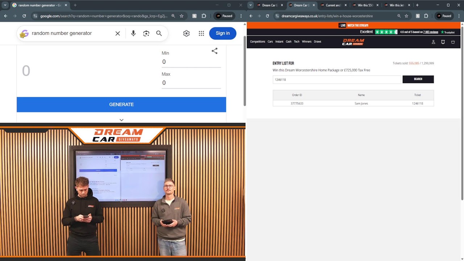The image size is (464, 261).
Task: Open extensions puzzle in Google window
Action: click(x=204, y=16)
